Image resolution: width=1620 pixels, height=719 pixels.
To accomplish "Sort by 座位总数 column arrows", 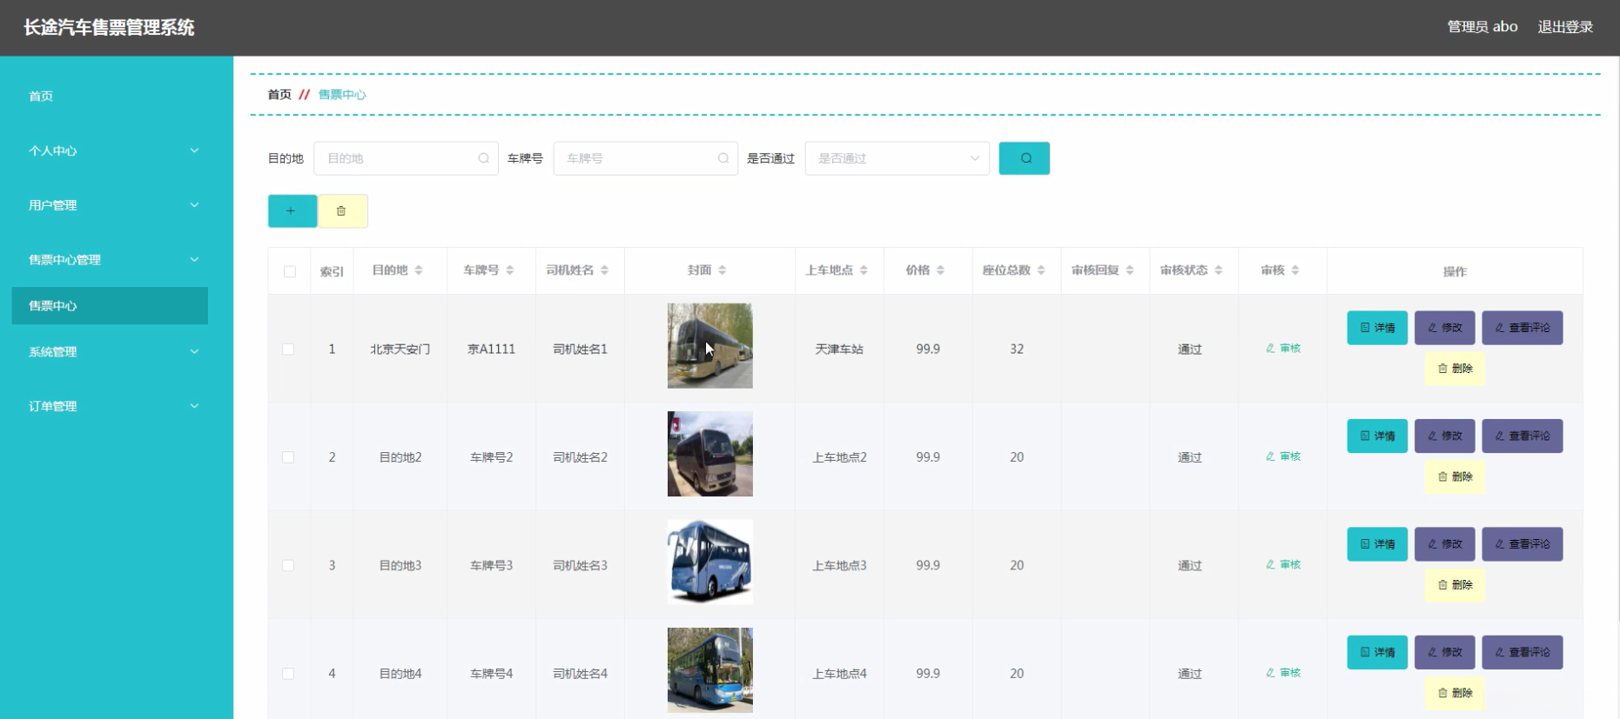I will [x=1041, y=270].
